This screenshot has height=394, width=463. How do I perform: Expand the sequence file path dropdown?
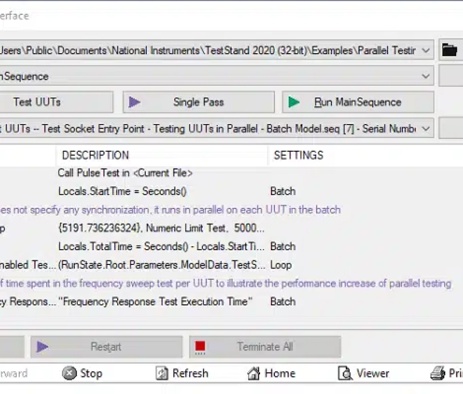[425, 51]
